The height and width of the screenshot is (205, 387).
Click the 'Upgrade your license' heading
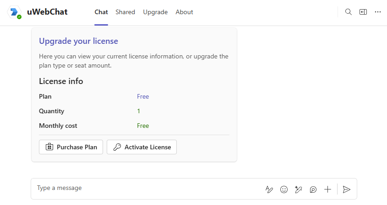pos(78,41)
